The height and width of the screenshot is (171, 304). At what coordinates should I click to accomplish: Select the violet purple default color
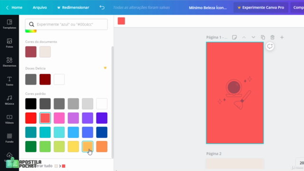pyautogui.click(x=87, y=118)
